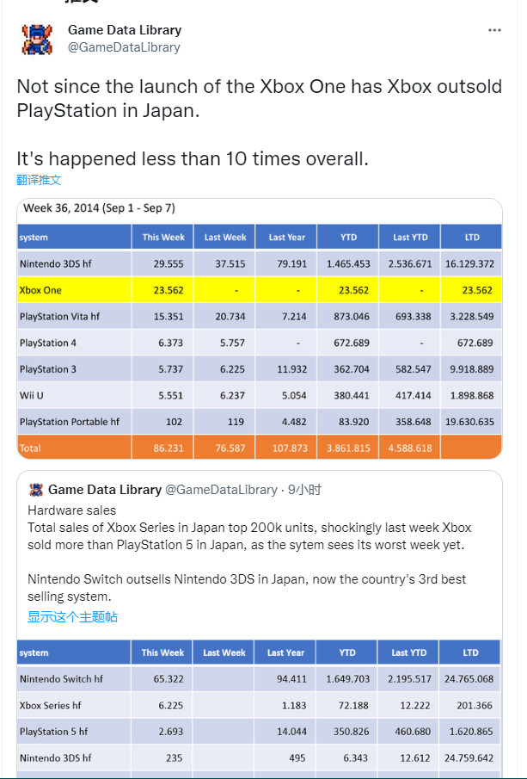
Task: Click the Xbox Series hf row in the quoted table
Action: (260, 705)
